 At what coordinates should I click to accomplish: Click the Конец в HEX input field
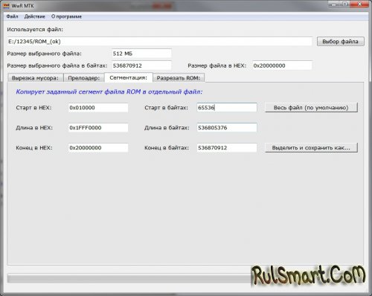point(98,148)
